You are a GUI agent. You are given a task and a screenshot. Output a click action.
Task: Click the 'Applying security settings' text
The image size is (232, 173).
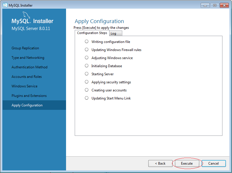(x=111, y=82)
